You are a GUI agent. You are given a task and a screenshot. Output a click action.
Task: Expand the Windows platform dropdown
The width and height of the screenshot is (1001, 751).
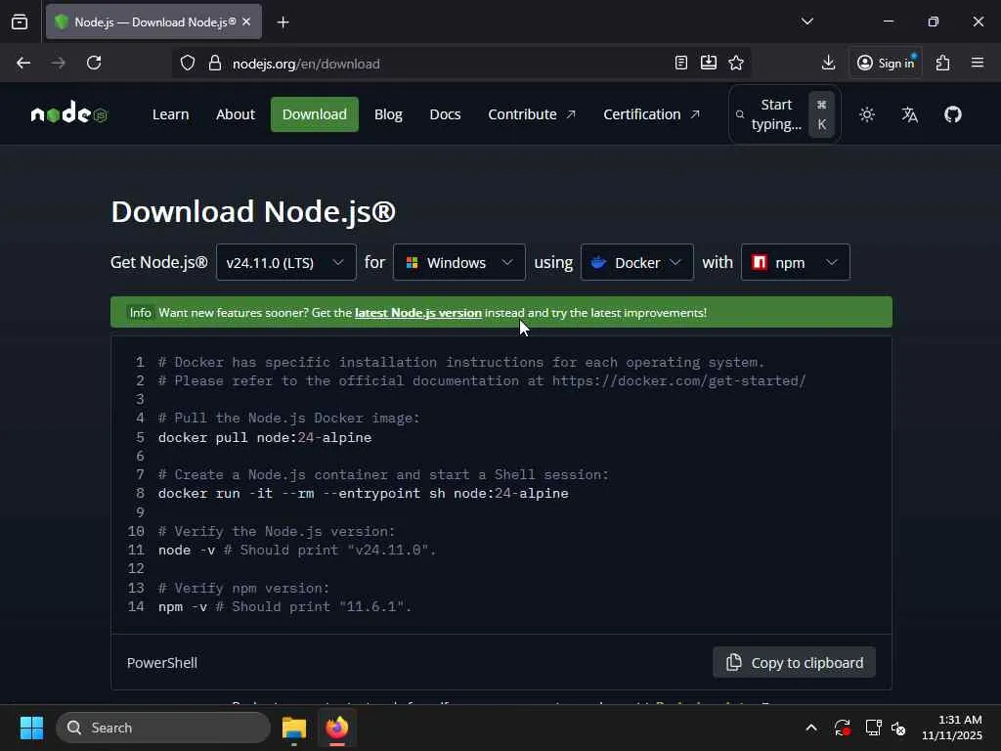point(459,262)
